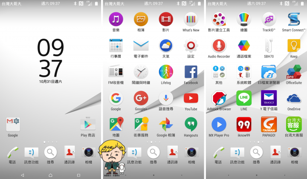The image size is (307, 179).
Task: Open the 電子郵件 email app
Action: [141, 45]
